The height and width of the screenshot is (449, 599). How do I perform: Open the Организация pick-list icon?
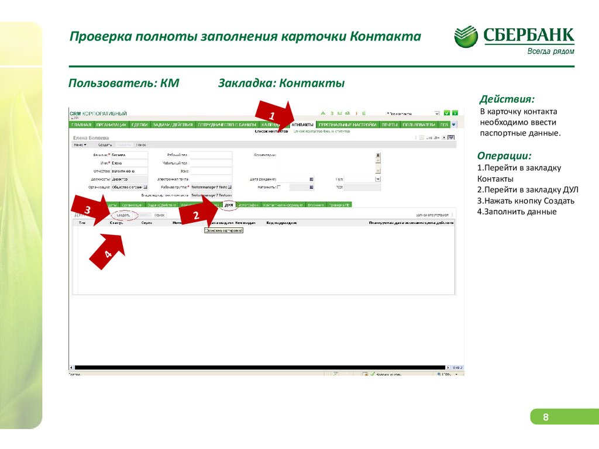click(145, 187)
